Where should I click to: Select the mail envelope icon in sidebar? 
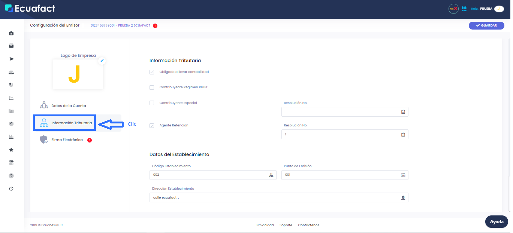pyautogui.click(x=11, y=46)
